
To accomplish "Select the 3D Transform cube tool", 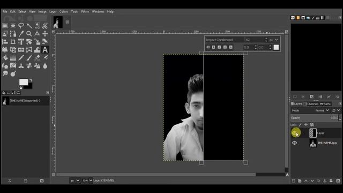I will (x=13, y=50).
